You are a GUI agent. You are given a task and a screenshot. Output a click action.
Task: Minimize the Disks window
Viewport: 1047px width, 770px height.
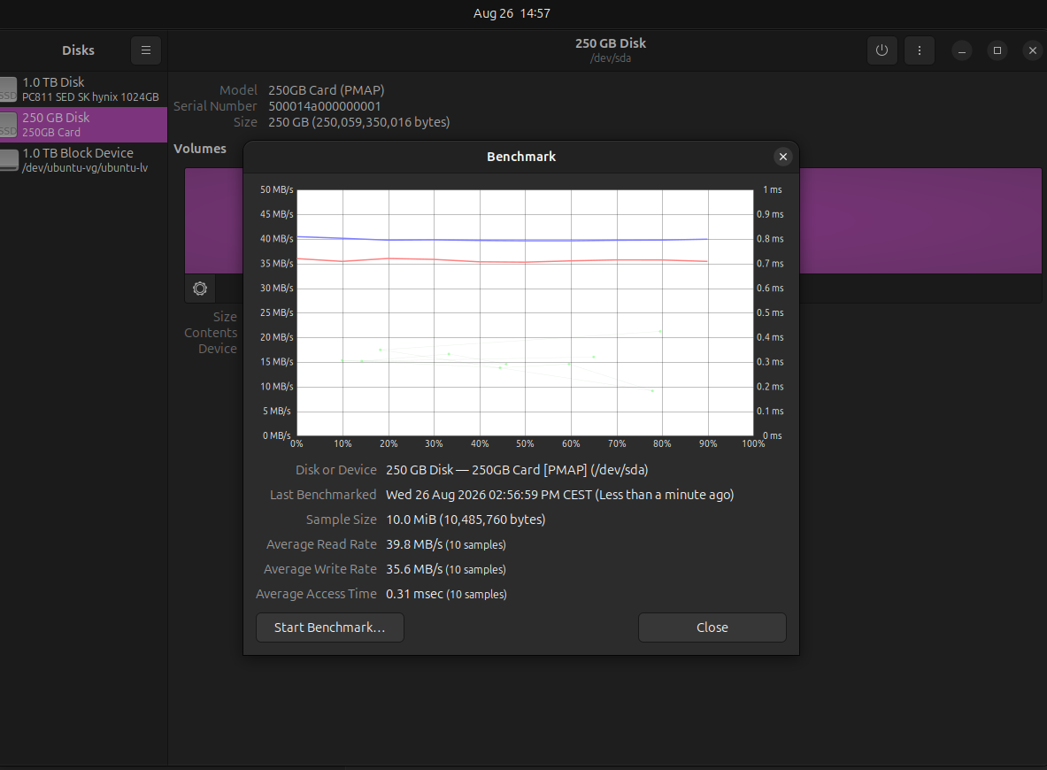pos(961,50)
